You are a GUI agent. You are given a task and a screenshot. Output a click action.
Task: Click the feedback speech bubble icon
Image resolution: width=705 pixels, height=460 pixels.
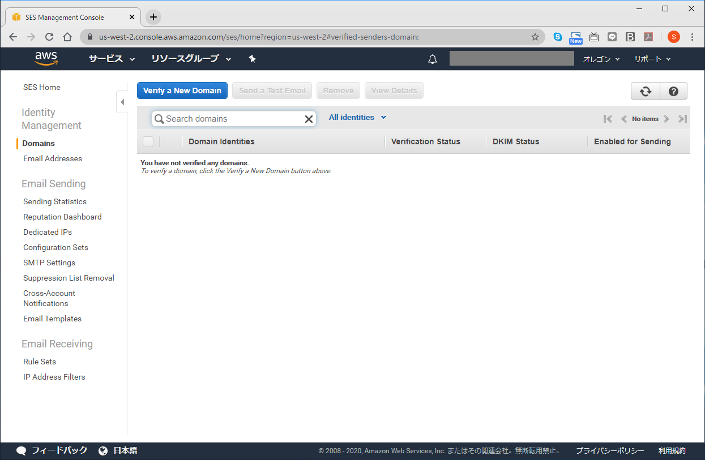point(22,451)
